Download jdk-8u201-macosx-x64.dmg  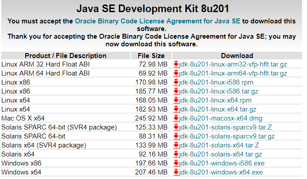(221, 118)
